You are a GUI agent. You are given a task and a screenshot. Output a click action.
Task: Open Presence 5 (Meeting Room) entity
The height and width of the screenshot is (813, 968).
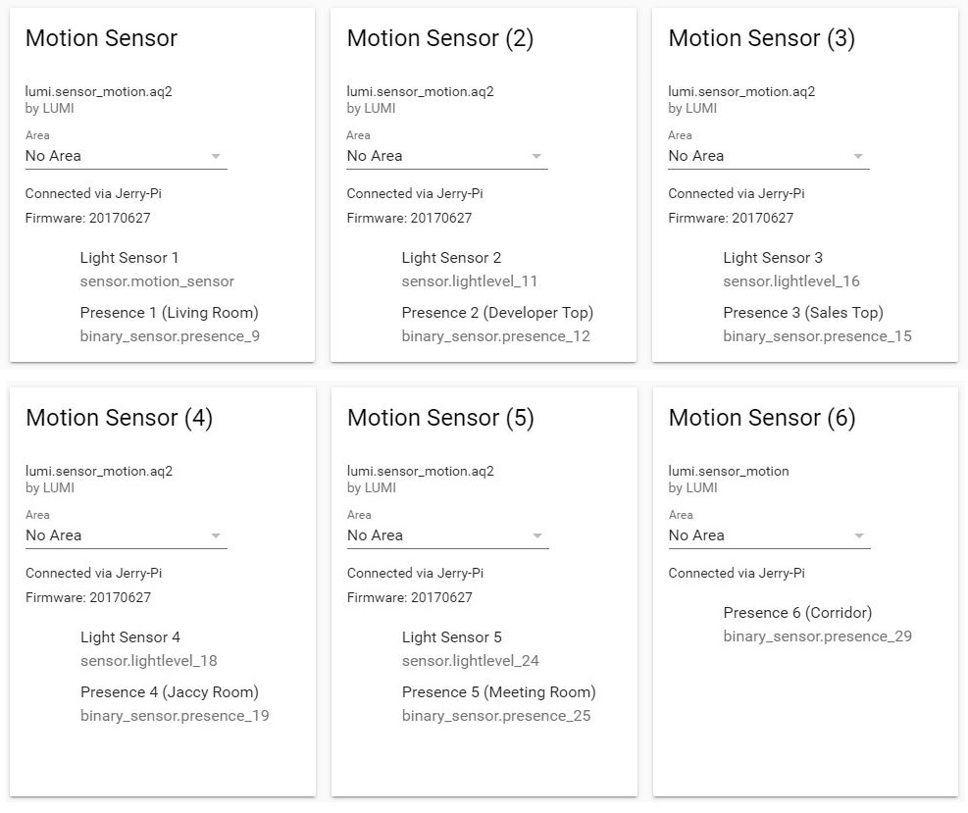coord(498,692)
